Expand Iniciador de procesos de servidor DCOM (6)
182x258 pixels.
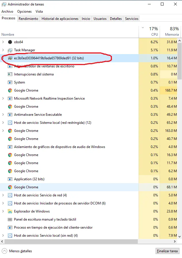point(3,203)
